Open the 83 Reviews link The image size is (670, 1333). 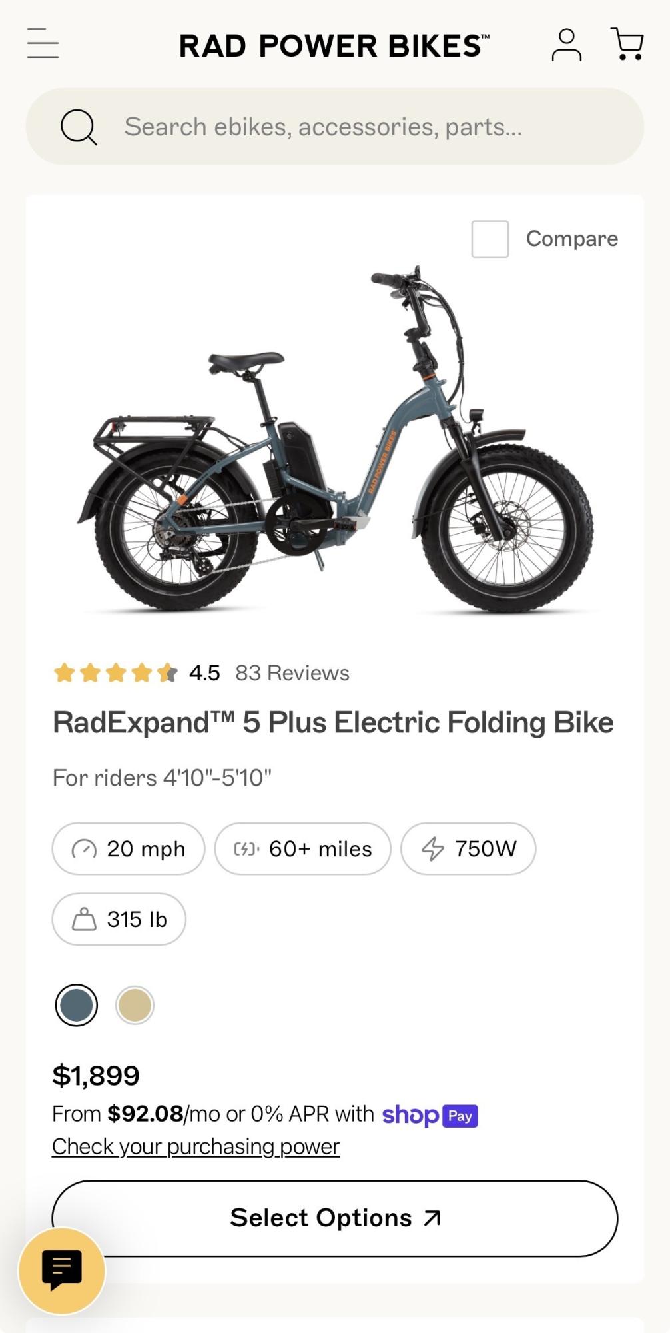pyautogui.click(x=291, y=672)
